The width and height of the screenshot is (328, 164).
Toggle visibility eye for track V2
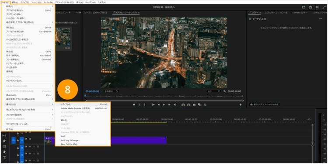pos(30,132)
